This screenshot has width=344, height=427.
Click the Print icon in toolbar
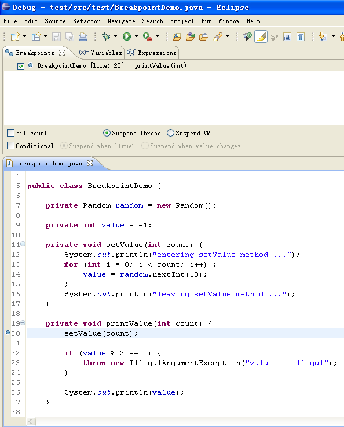tap(83, 37)
